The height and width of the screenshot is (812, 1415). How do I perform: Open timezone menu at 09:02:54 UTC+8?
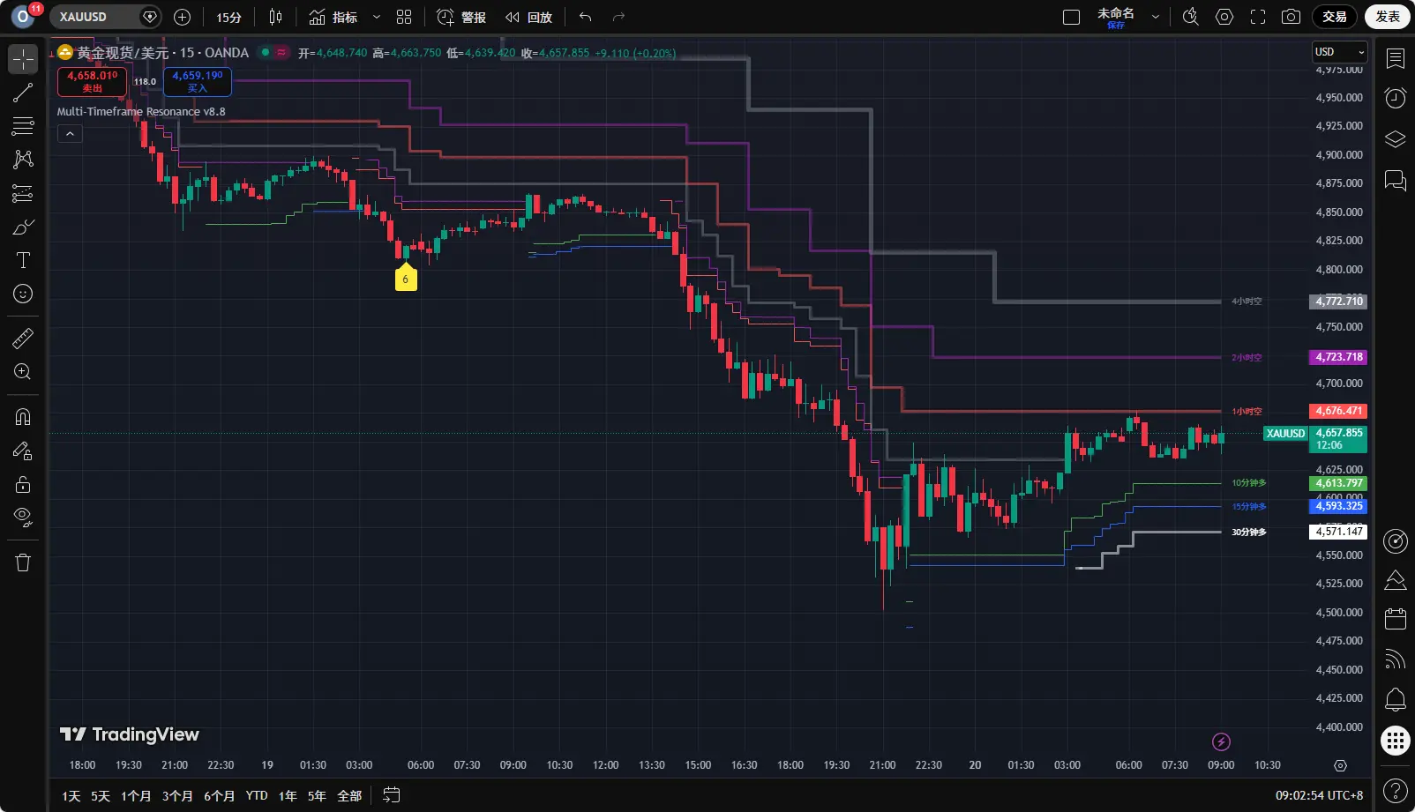point(1319,795)
